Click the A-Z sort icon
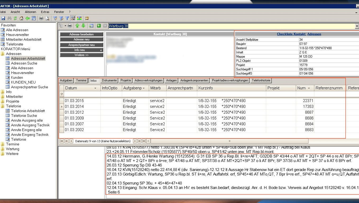359x203 pixels. coord(73,18)
